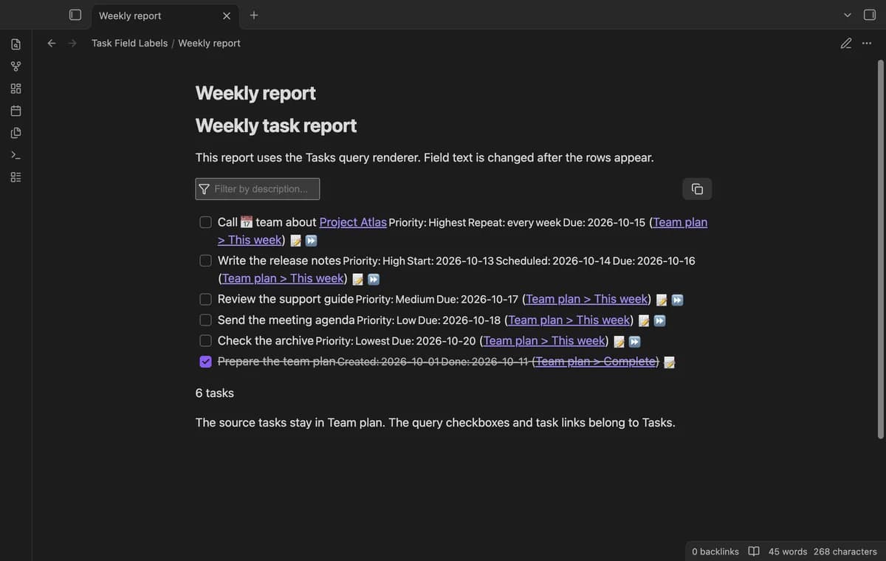Click the 45 words status bar entry
The width and height of the screenshot is (886, 561).
pyautogui.click(x=788, y=551)
